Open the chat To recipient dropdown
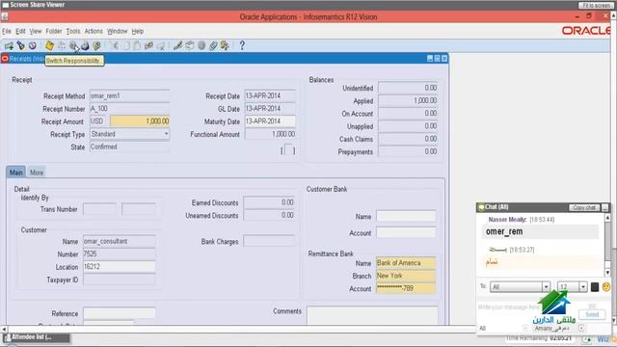 click(546, 287)
